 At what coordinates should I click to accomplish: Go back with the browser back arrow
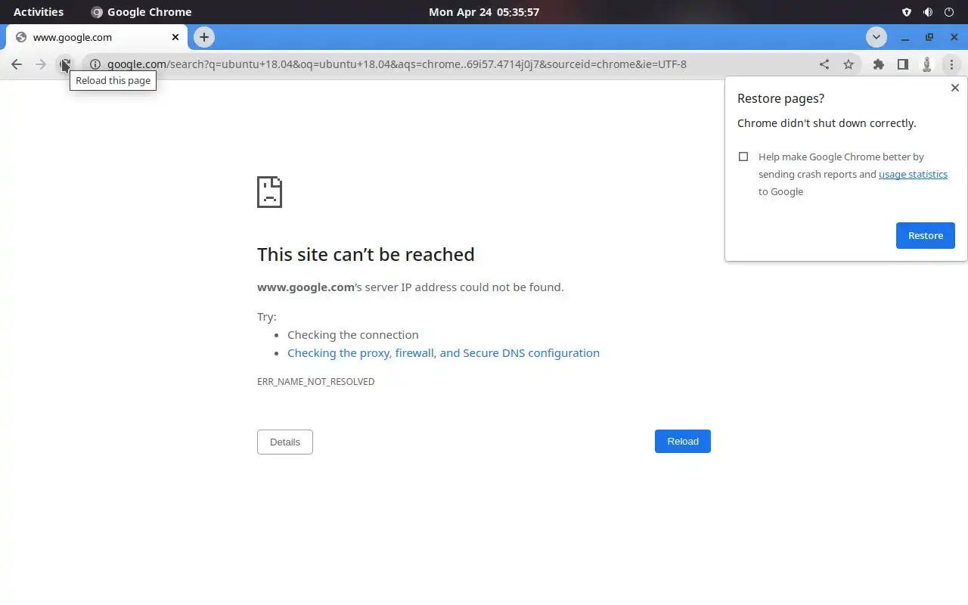click(x=17, y=64)
